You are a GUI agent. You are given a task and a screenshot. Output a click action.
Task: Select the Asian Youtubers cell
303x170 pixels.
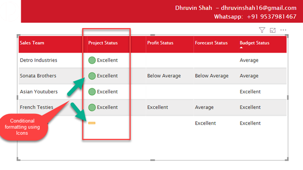point(39,92)
